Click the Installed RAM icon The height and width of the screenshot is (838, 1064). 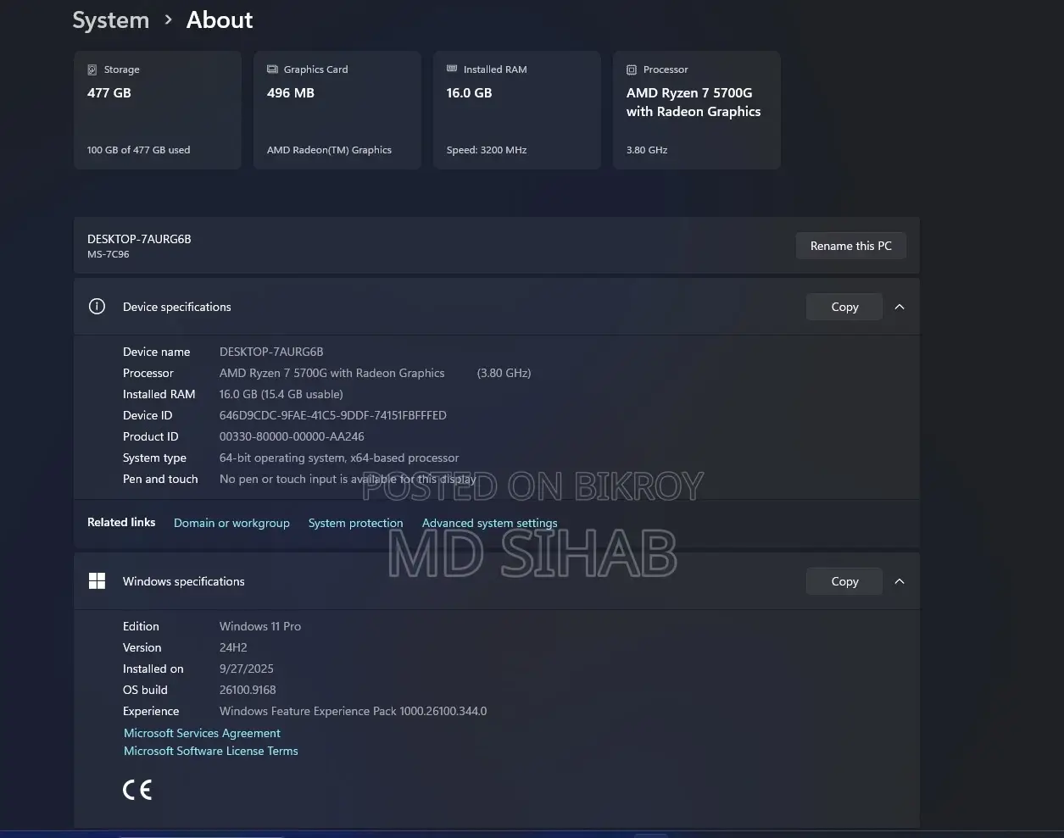point(452,69)
